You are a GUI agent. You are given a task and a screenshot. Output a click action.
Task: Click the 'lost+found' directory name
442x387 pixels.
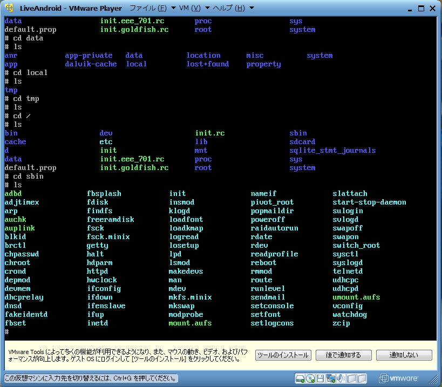208,64
